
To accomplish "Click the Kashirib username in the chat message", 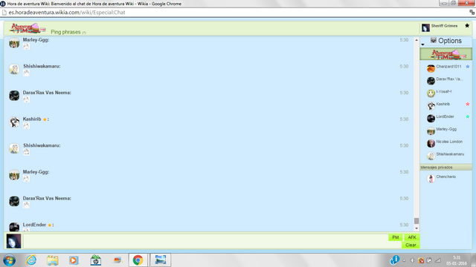I will [x=32, y=119].
